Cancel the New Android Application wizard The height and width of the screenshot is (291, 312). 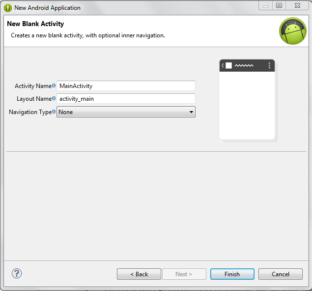pos(281,274)
